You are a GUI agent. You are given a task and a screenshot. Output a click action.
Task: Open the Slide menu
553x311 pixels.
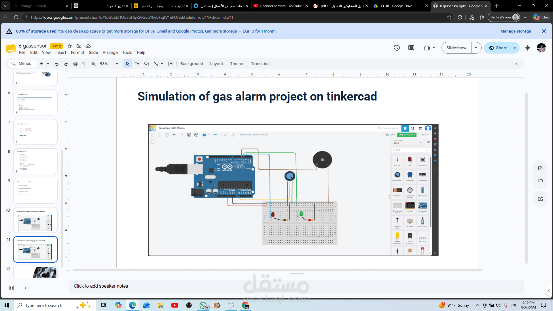(93, 52)
